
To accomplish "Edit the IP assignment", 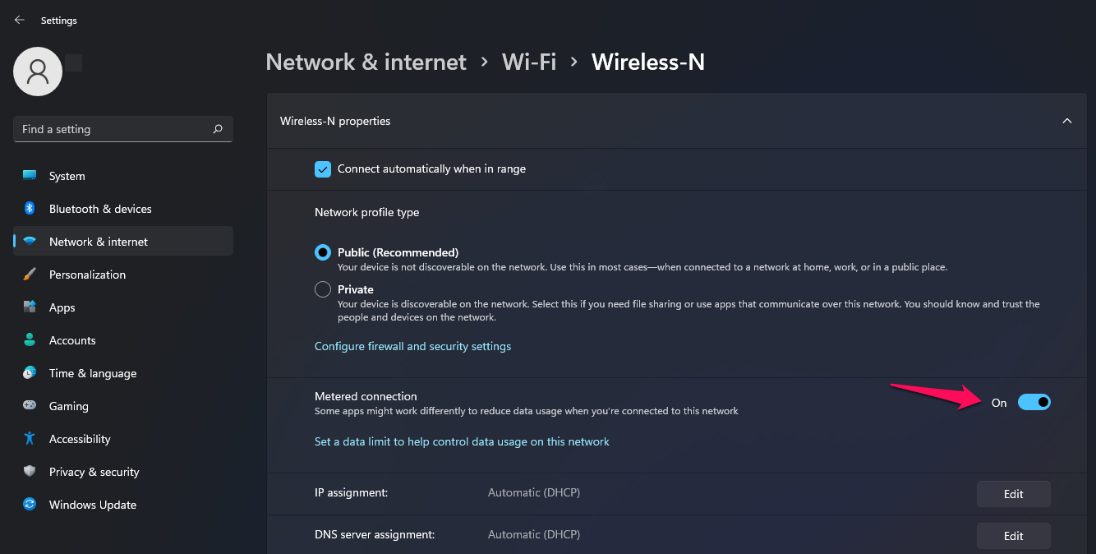I will pos(1013,493).
